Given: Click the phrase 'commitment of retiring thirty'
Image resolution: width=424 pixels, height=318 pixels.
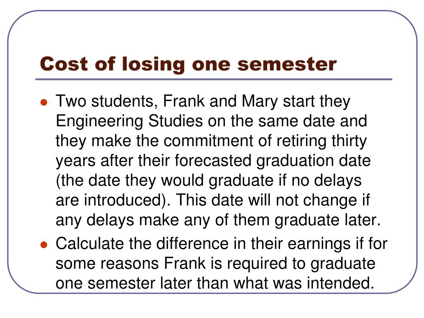Looking at the screenshot, I should point(265,141).
